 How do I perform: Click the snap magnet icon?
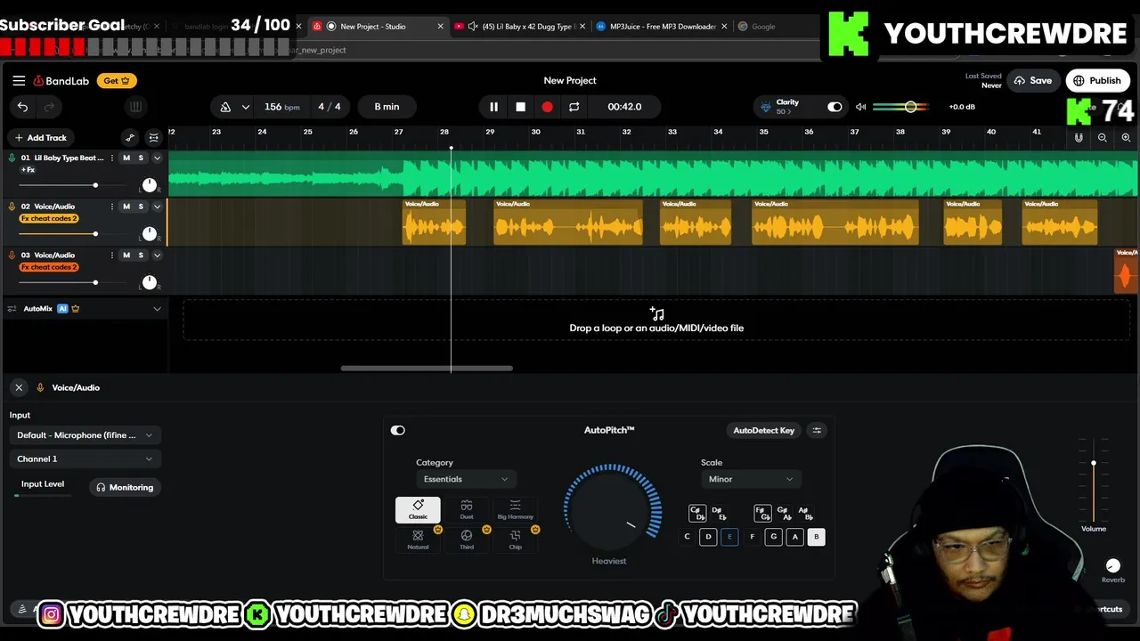[x=1079, y=138]
